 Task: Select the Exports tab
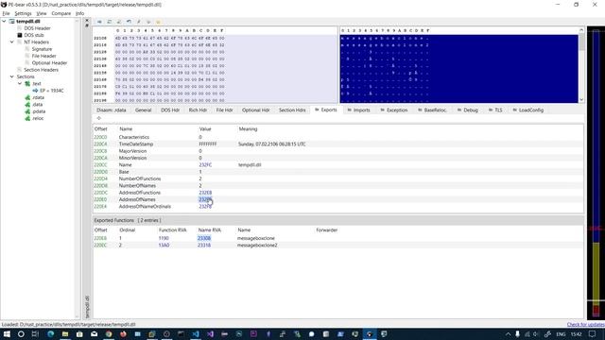point(326,110)
